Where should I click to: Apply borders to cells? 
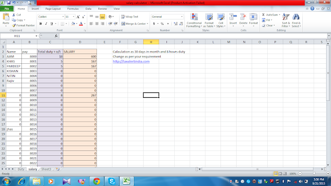click(x=62, y=24)
